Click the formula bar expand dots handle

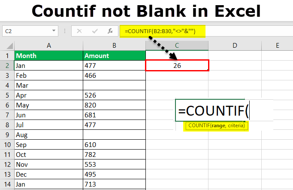coord(65,31)
